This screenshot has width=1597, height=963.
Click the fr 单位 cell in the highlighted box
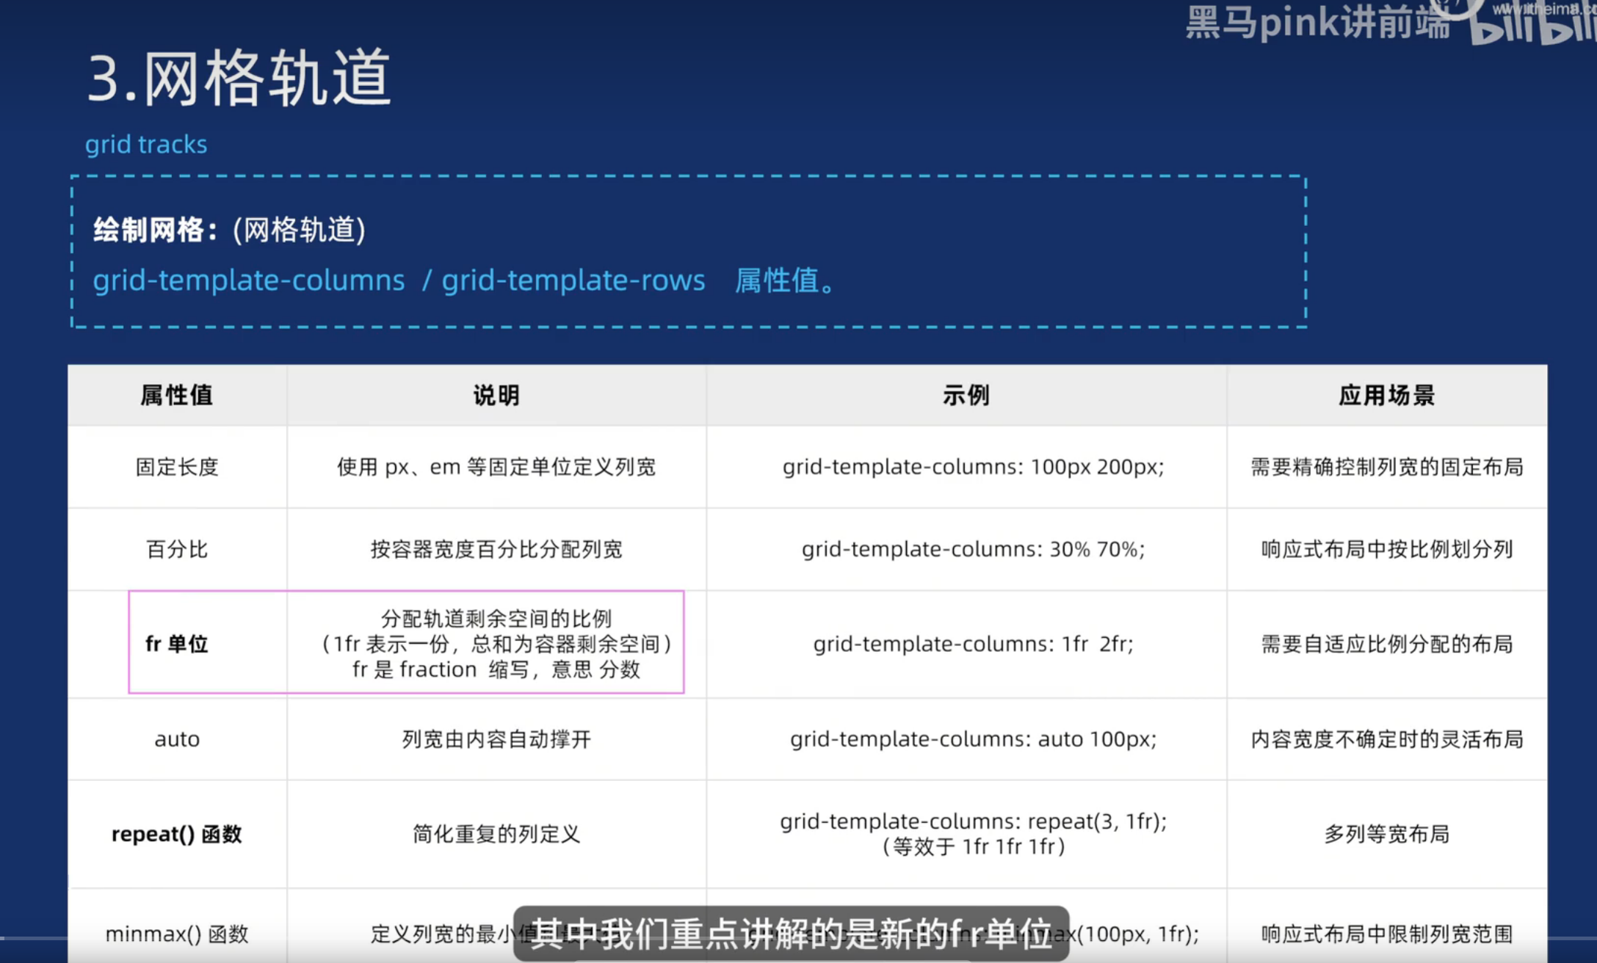(177, 644)
